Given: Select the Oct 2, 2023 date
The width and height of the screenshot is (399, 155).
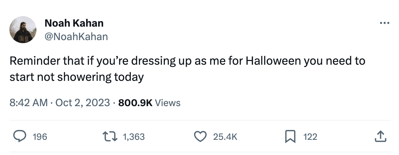Looking at the screenshot, I should [x=83, y=103].
